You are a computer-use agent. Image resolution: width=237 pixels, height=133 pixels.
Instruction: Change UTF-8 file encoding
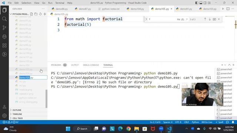coord(178,122)
